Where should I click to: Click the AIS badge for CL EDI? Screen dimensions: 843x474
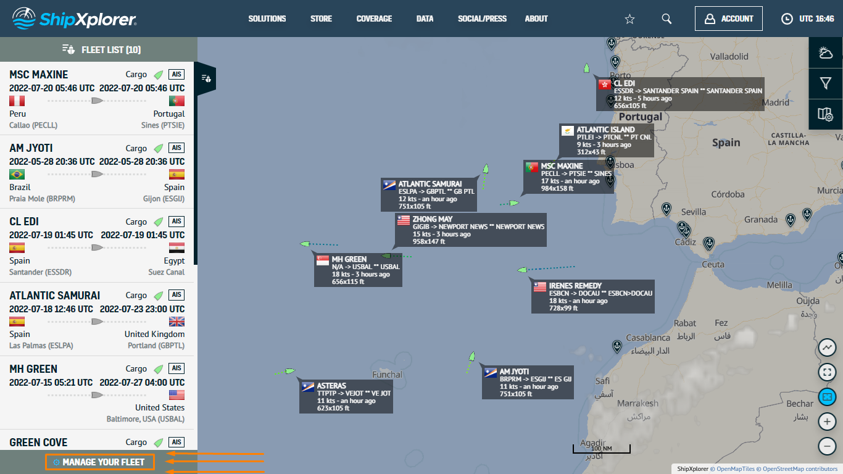pyautogui.click(x=176, y=222)
